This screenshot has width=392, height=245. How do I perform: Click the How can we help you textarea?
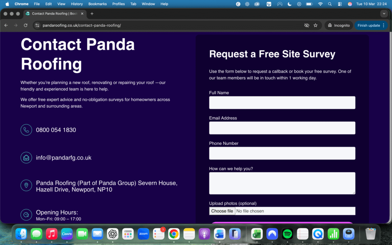tap(282, 183)
